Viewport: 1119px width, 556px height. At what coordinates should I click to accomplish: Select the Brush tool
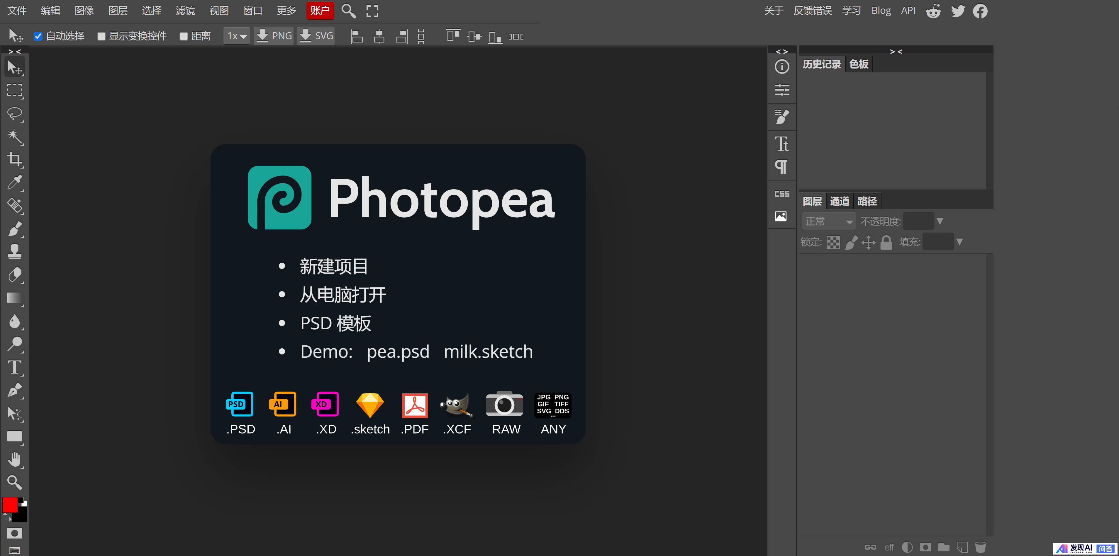coord(15,229)
